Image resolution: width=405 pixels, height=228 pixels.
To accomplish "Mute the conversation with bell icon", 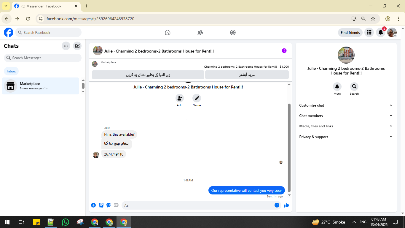I will point(337,87).
